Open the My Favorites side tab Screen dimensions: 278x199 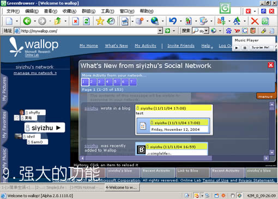(x=4, y=125)
